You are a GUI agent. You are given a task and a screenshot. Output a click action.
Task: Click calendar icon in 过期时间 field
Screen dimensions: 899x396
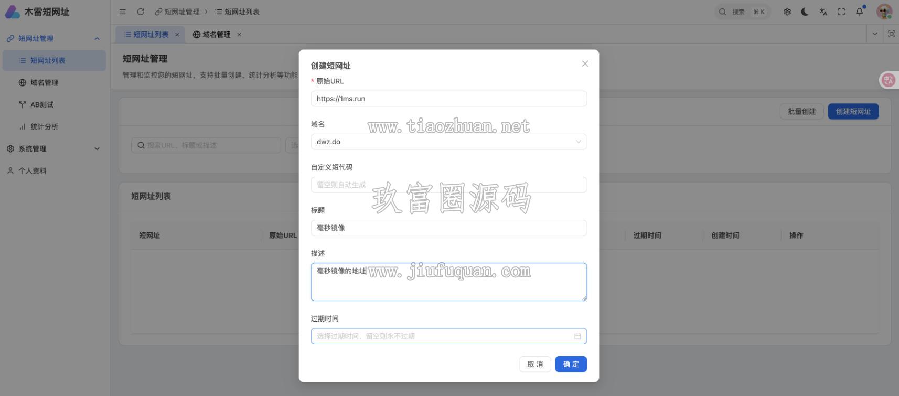pyautogui.click(x=577, y=336)
